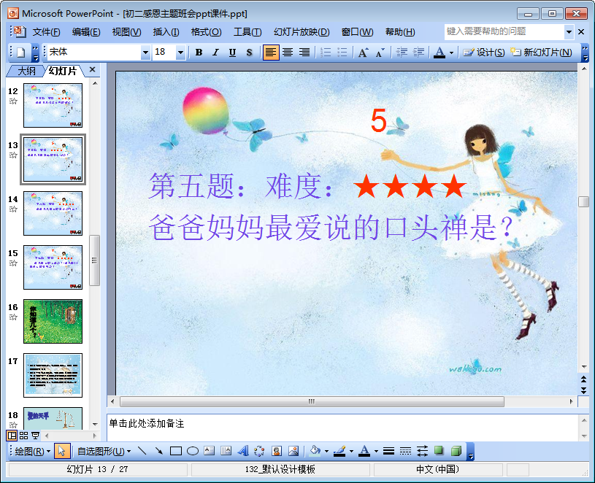Click Increase Indent icon

point(418,53)
